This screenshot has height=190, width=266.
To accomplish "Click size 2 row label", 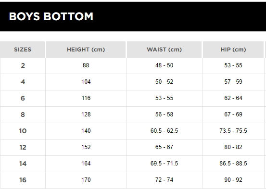I will [x=23, y=65].
